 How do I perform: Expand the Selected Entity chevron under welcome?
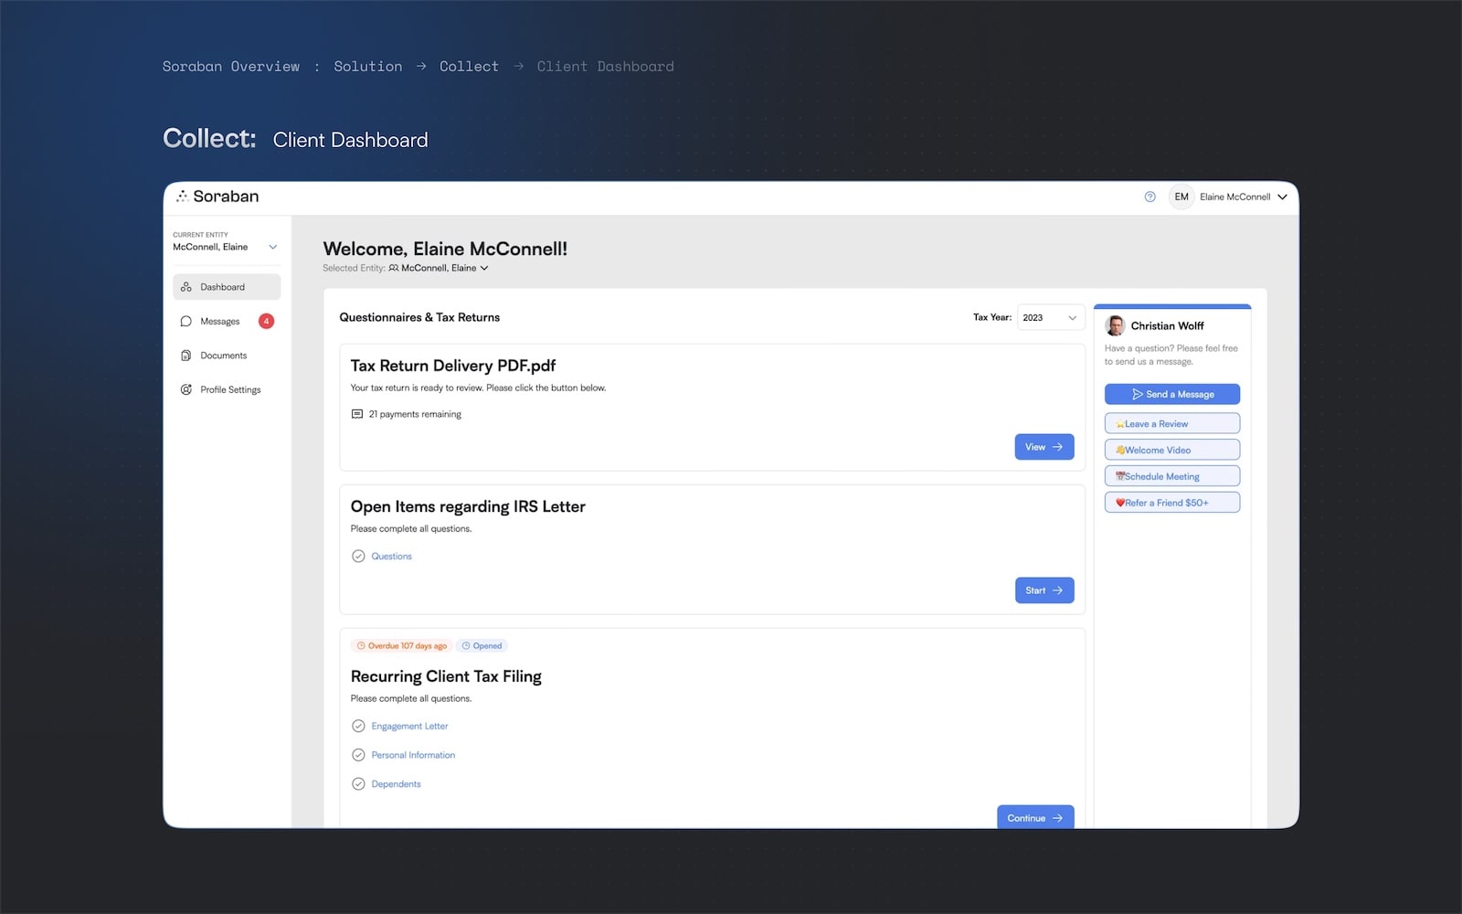484,268
